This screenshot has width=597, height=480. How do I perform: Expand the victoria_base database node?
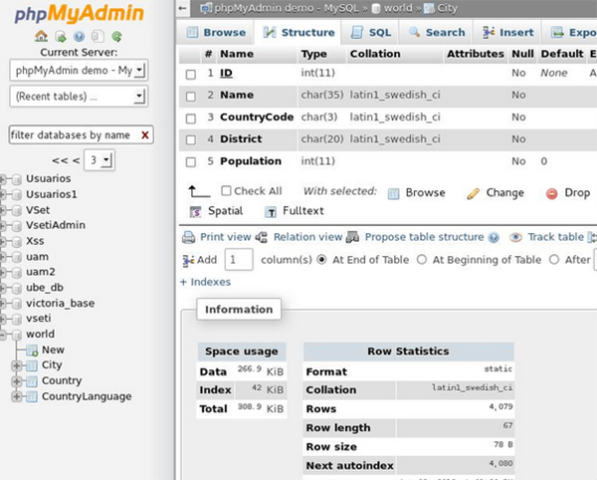(x=3, y=304)
